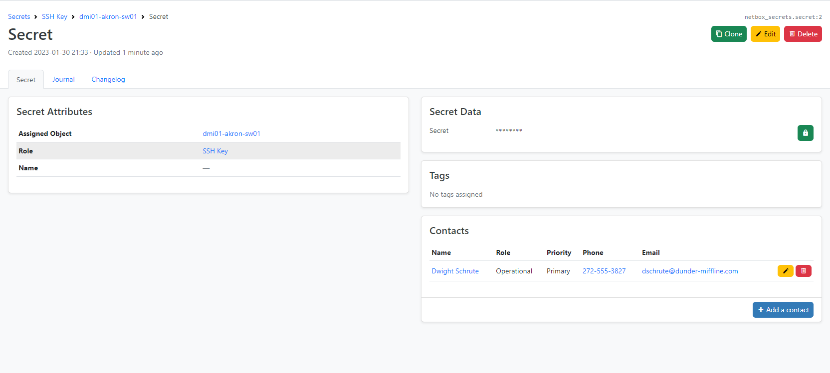Viewport: 830px width, 373px height.
Task: Open assigned object dmi01-akron-sw01 link
Action: tap(231, 133)
